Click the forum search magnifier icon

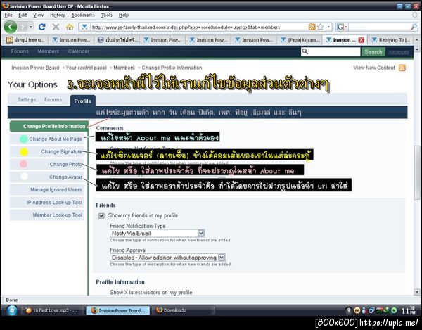(x=305, y=51)
